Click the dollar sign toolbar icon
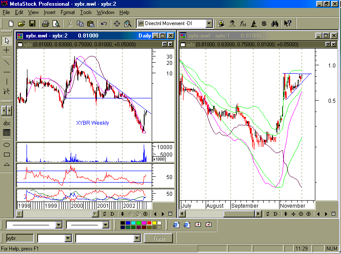This screenshot has width=341, height=254. pos(264,23)
